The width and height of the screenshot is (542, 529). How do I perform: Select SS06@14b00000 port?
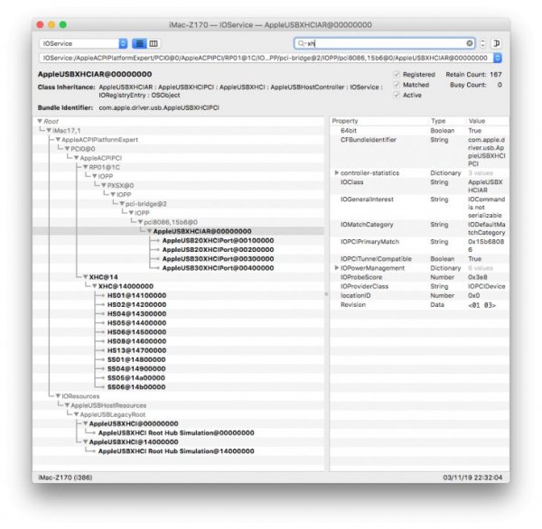[136, 387]
